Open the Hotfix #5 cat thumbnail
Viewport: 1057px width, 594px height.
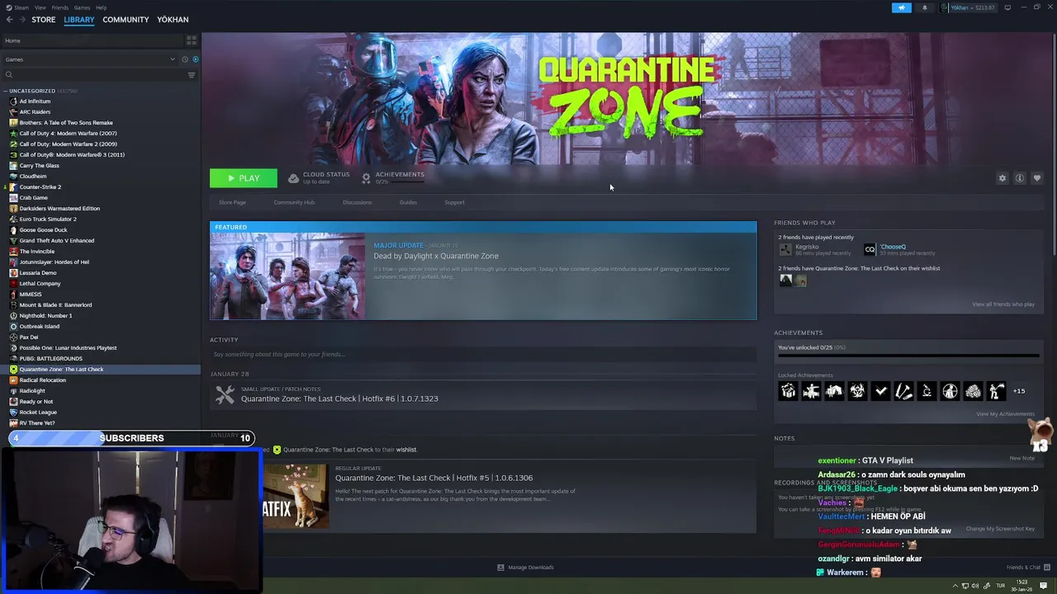coord(296,496)
